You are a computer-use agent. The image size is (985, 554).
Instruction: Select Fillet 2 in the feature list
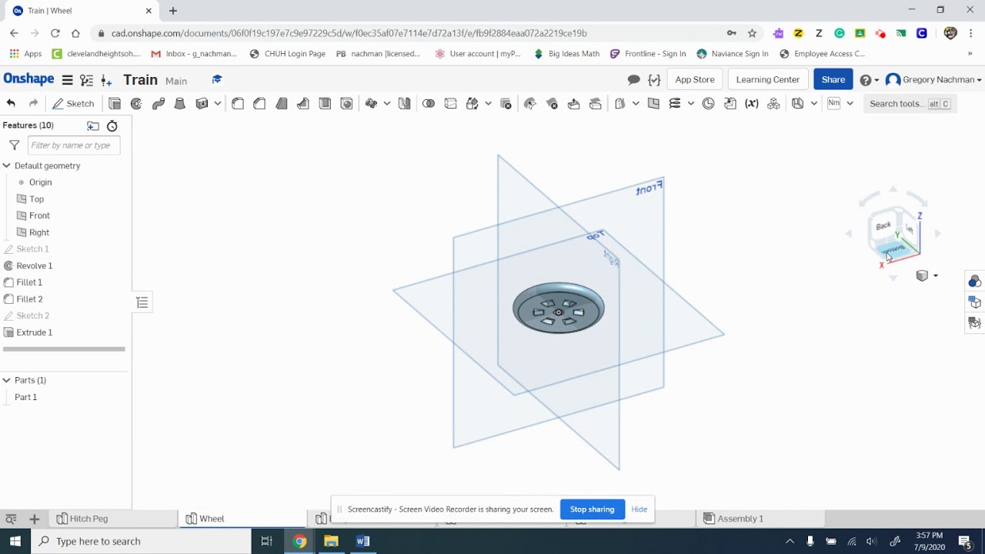(29, 299)
